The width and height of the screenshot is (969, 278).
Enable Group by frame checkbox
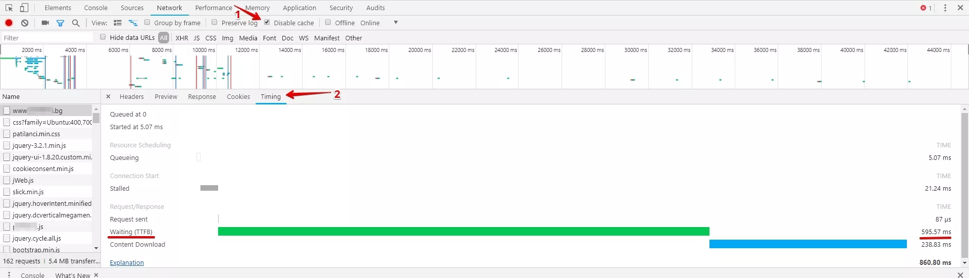[147, 22]
